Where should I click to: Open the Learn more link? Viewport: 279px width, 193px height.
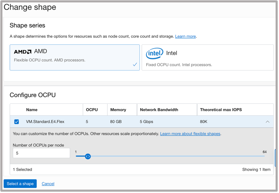click(185, 36)
